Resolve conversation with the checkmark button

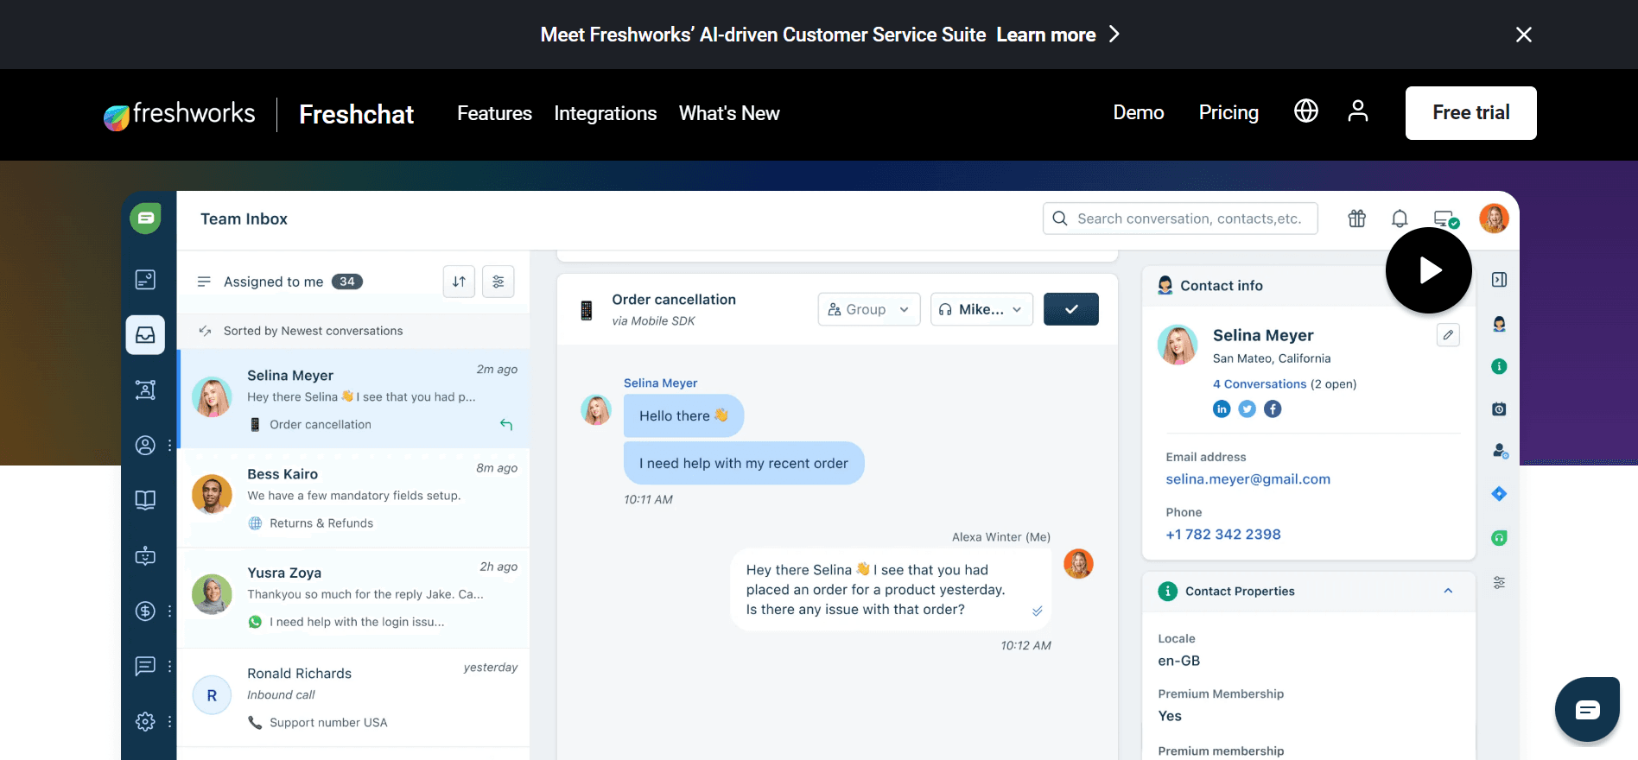1071,309
